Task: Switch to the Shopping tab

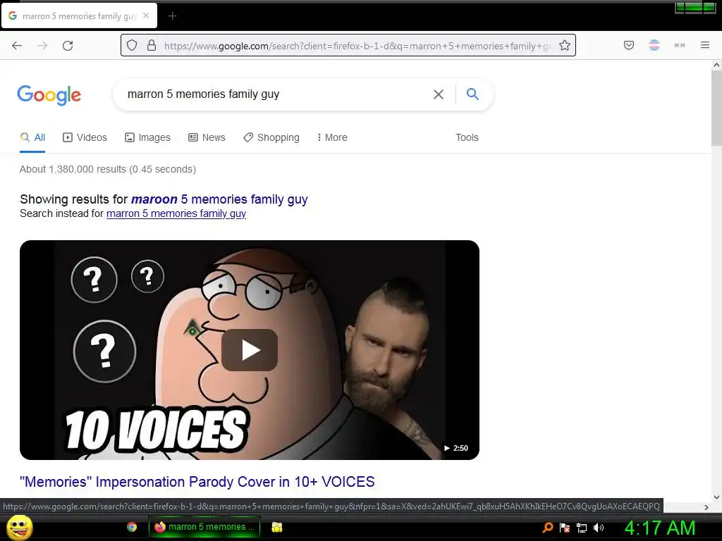Action: 271,137
